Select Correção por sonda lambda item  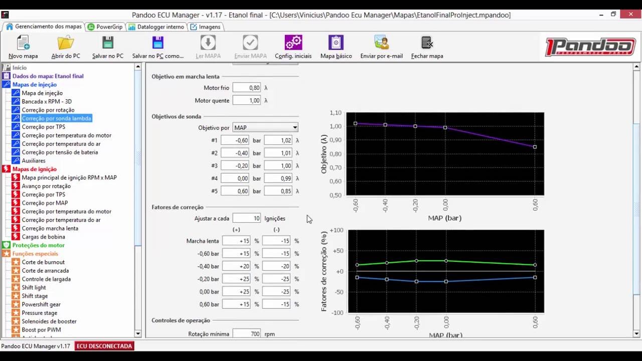56,118
